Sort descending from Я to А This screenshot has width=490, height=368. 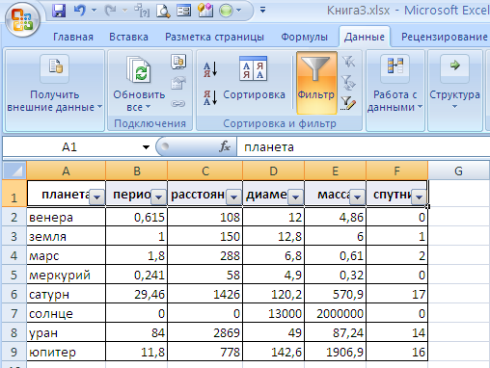click(210, 97)
